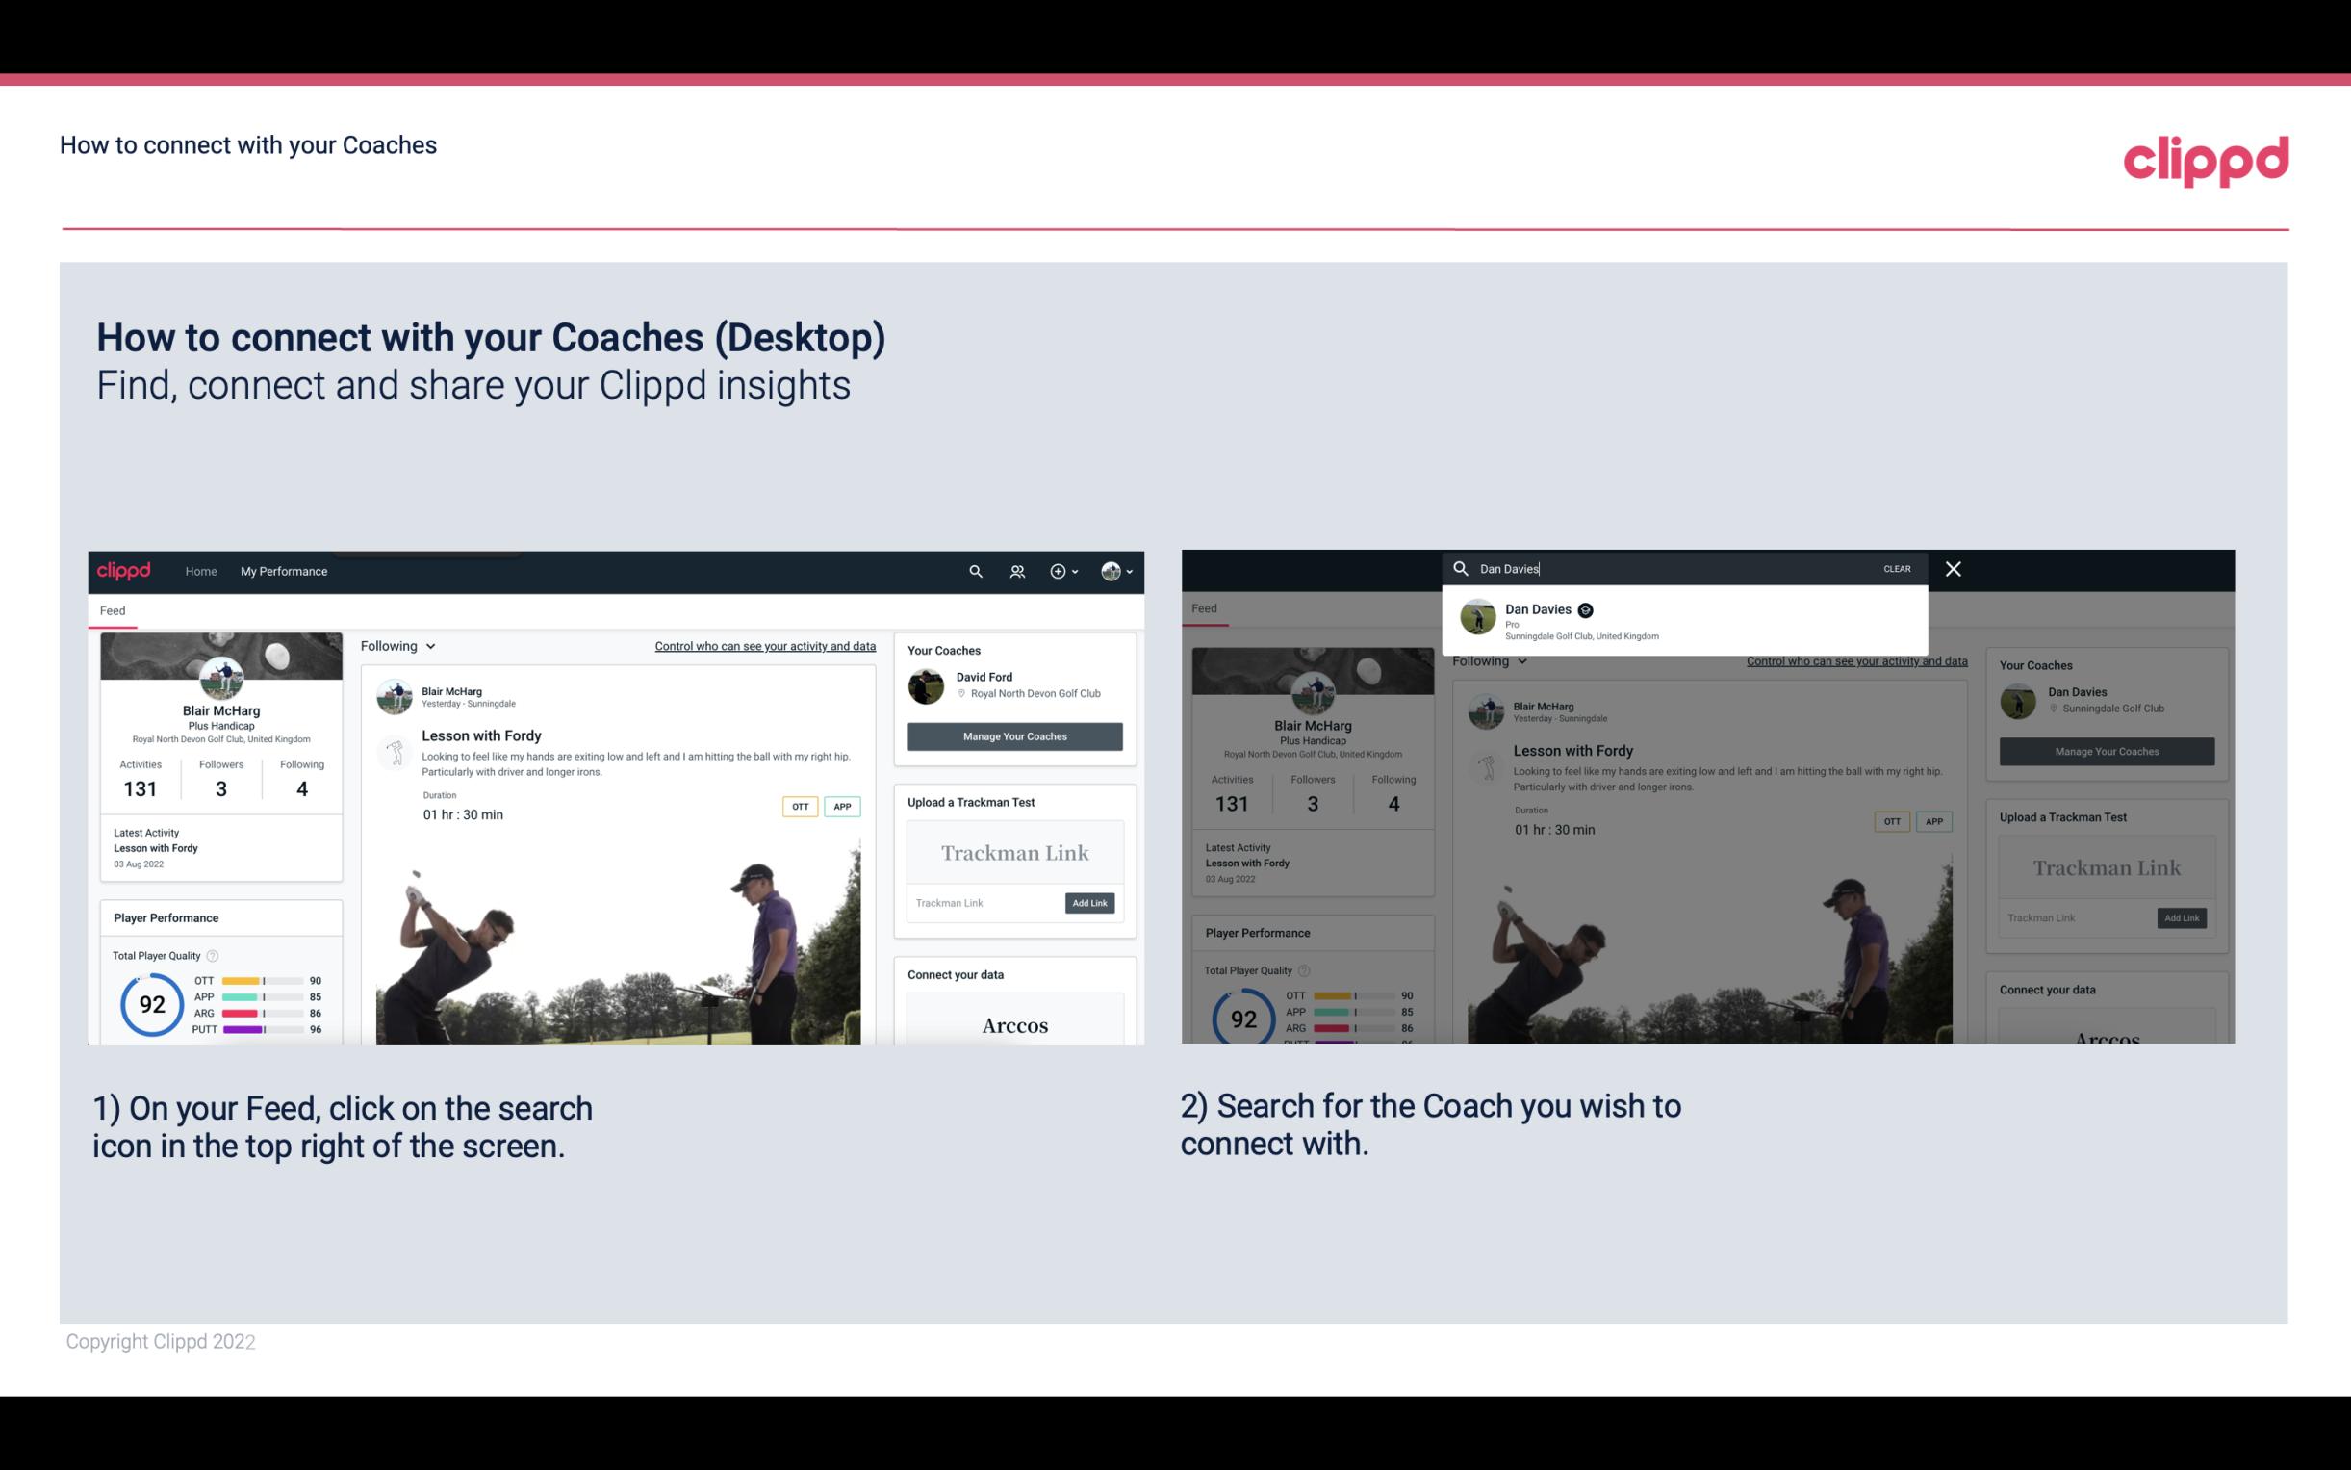Select the Home menu tab
Screen dimensions: 2351x1470
tap(200, 571)
